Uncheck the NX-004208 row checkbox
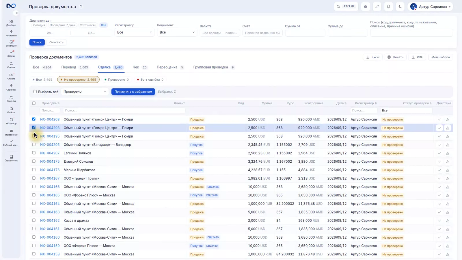The height and width of the screenshot is (260, 462). point(34,119)
